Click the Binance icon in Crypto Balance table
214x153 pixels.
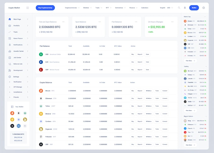click(x=41, y=114)
